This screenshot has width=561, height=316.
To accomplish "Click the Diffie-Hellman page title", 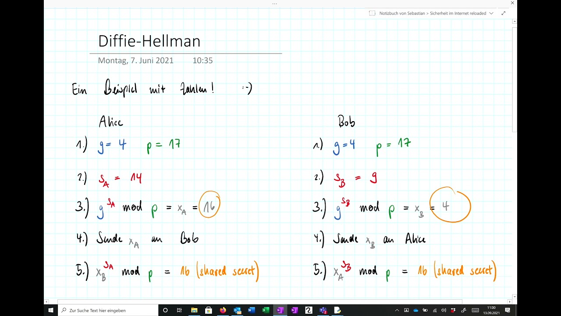I will (x=149, y=41).
